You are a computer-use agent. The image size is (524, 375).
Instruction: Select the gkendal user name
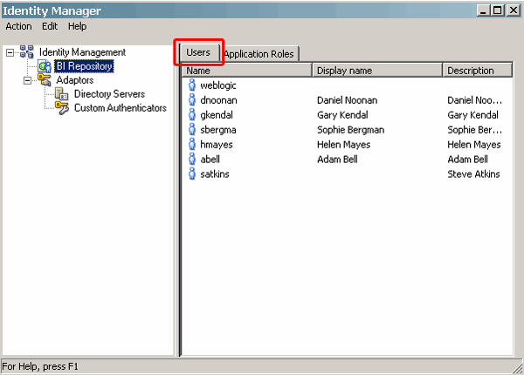[217, 115]
